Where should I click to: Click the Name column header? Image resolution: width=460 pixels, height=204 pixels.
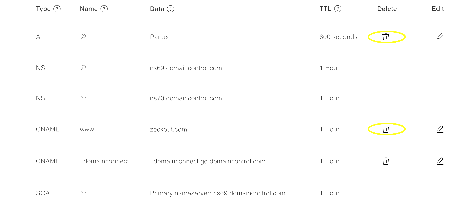click(89, 9)
